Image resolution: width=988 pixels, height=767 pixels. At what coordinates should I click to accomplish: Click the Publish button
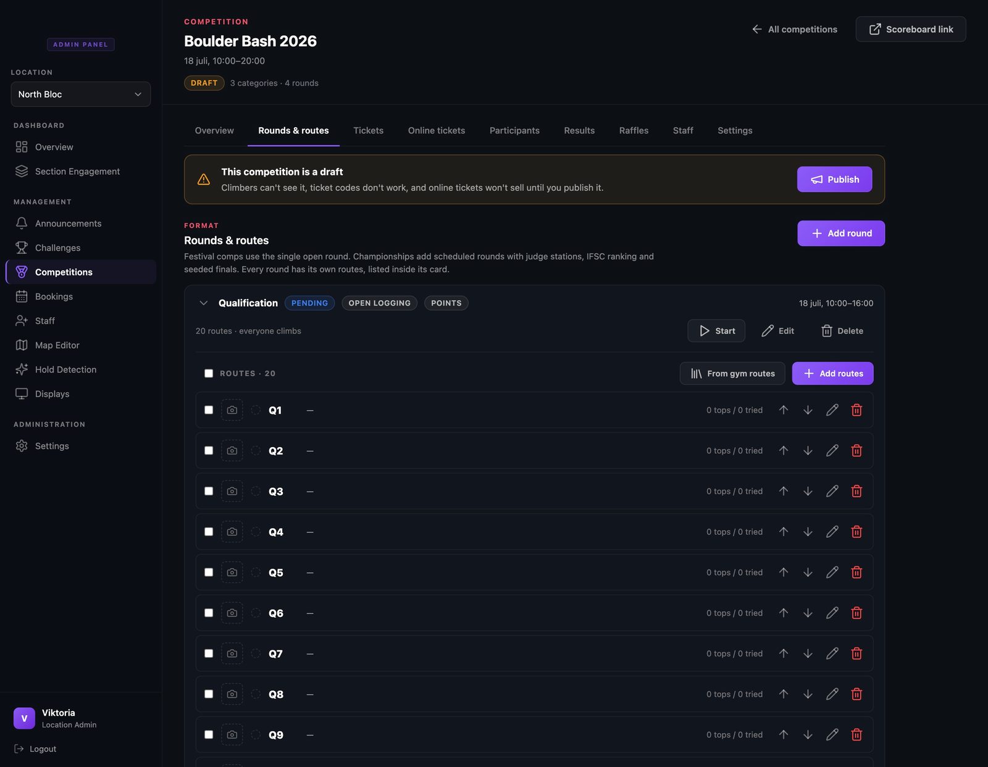pos(834,179)
